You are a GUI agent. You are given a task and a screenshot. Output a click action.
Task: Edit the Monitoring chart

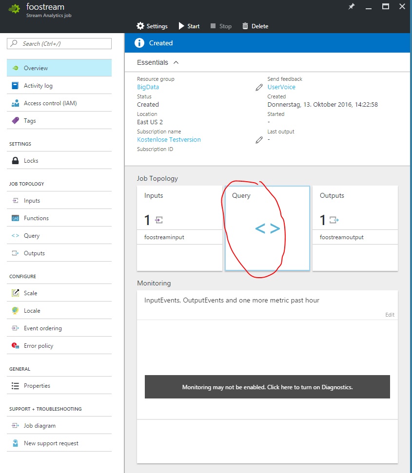click(390, 315)
